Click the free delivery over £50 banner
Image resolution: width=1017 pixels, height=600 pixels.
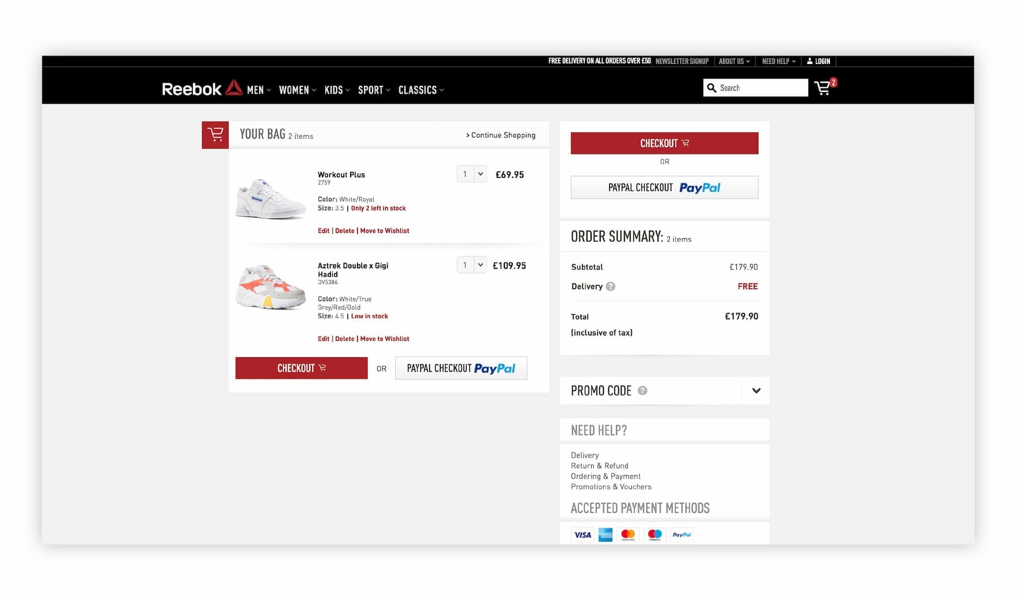pyautogui.click(x=600, y=61)
